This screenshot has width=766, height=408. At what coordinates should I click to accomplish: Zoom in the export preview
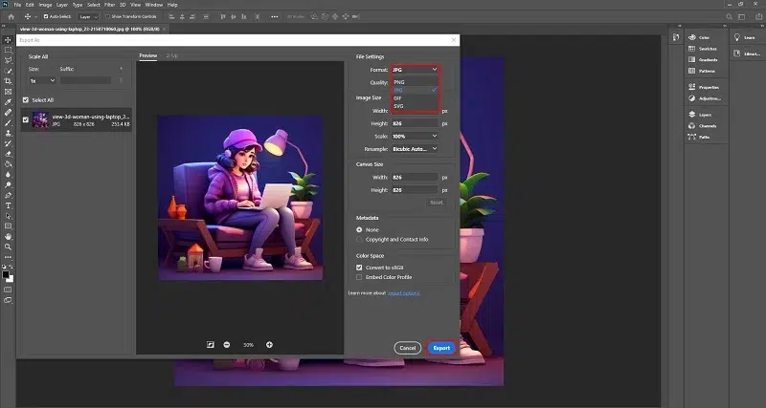[x=269, y=345]
